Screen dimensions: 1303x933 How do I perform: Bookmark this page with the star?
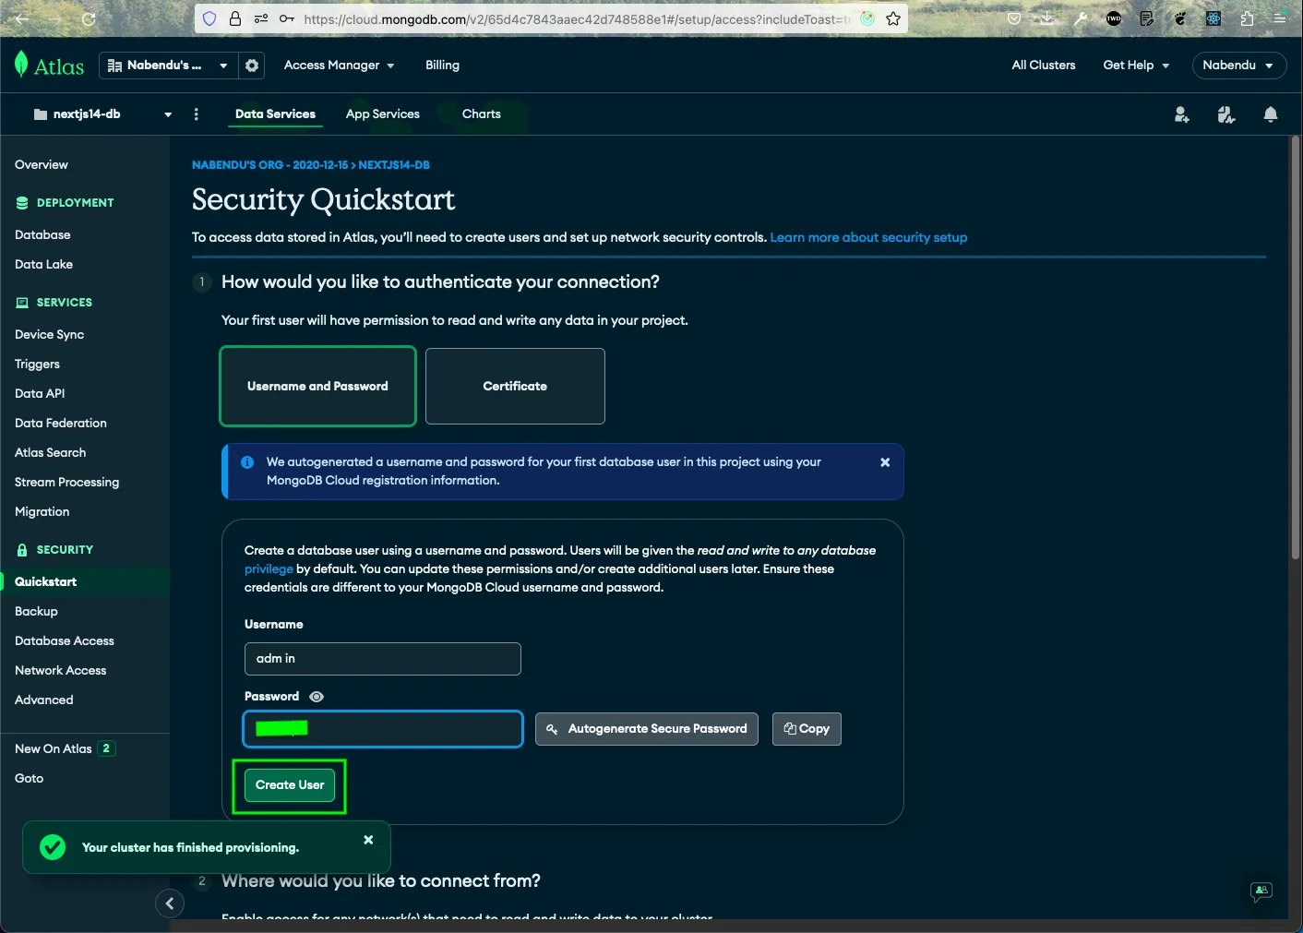click(x=893, y=18)
